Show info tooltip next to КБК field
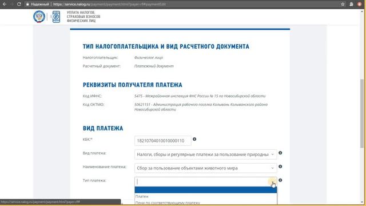This screenshot has height=206, width=366. click(x=194, y=139)
